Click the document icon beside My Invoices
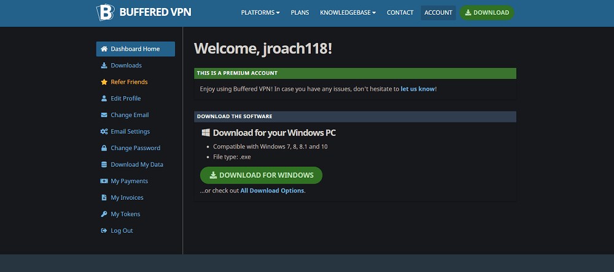Screen dimensions: 614x272 (x=104, y=197)
